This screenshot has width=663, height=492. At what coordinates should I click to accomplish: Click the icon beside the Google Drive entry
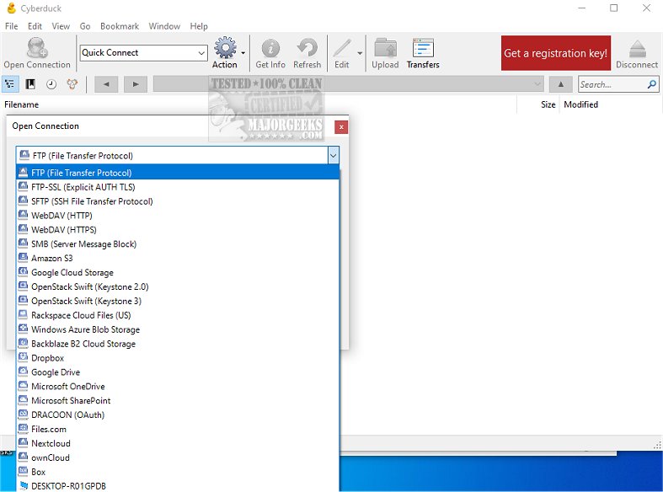[x=24, y=372]
